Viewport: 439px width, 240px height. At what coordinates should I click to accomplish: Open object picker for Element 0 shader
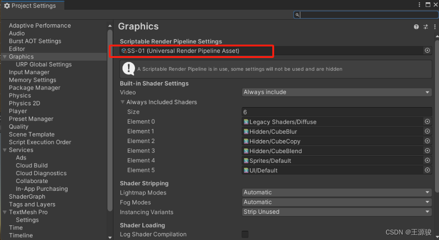(427, 121)
